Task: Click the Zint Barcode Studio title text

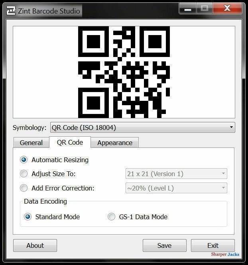Action: pos(49,11)
